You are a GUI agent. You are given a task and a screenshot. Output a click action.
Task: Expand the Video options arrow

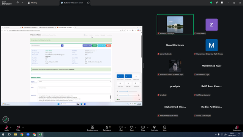coord(23,127)
